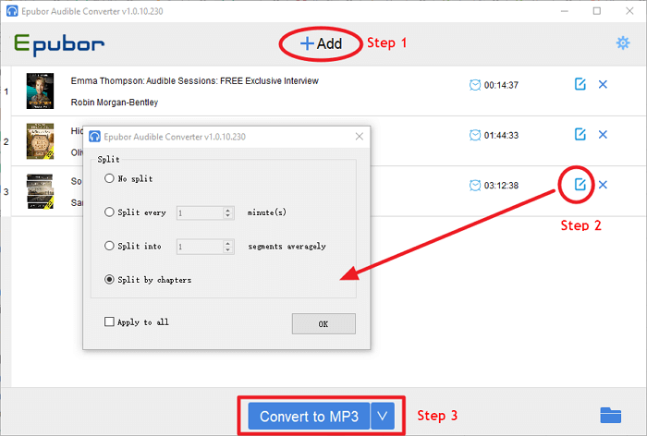This screenshot has height=436, width=647.
Task: Click the Add button to import audiobooks
Action: click(321, 43)
